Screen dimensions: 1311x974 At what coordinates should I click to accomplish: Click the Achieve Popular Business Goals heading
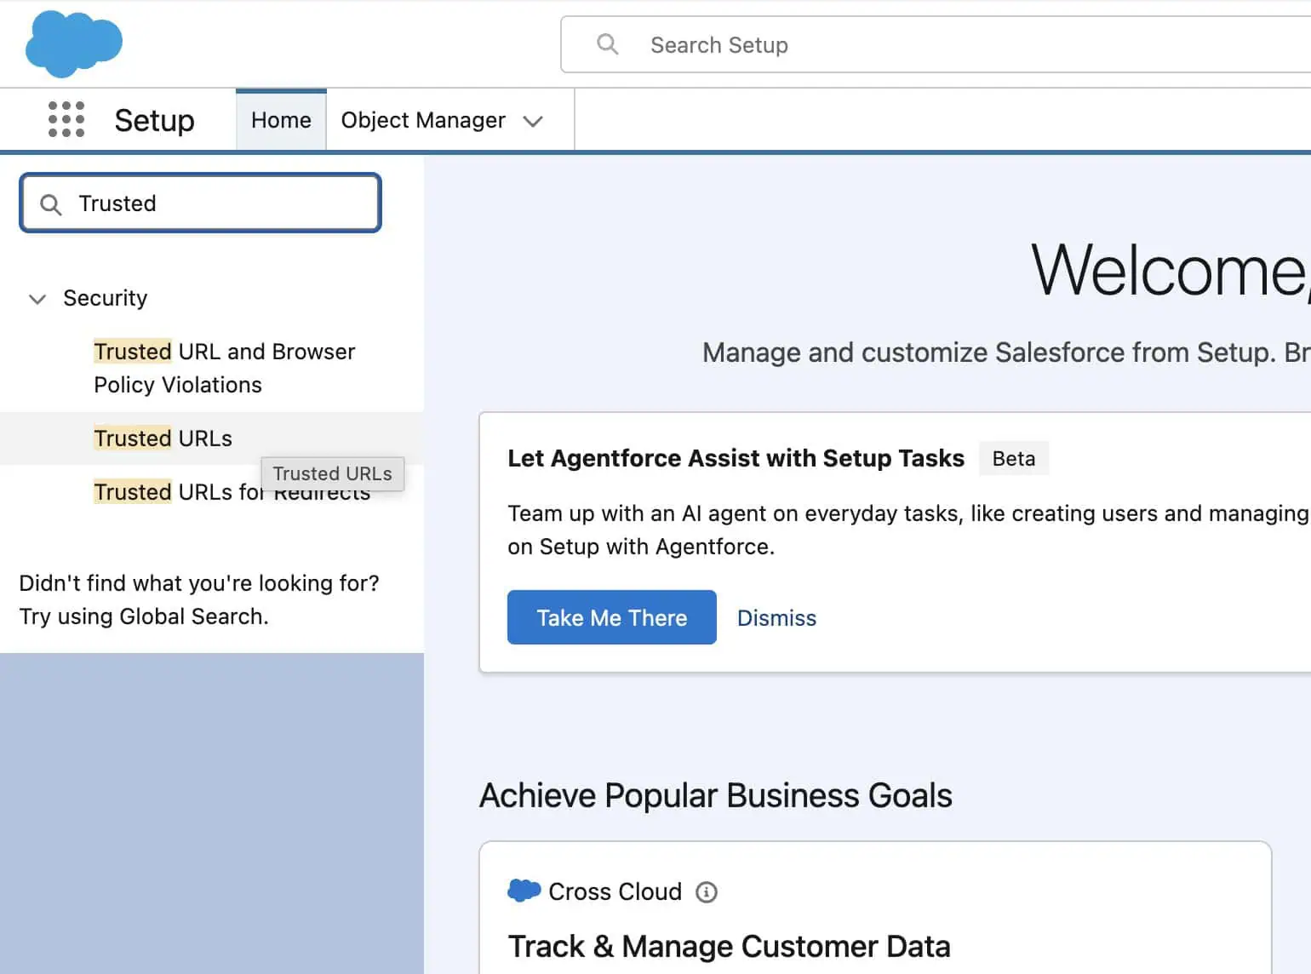[716, 795]
